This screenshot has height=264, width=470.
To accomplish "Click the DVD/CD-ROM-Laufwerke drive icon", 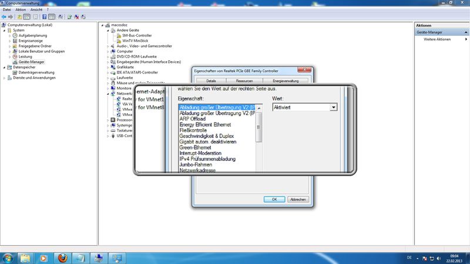I will [113, 56].
